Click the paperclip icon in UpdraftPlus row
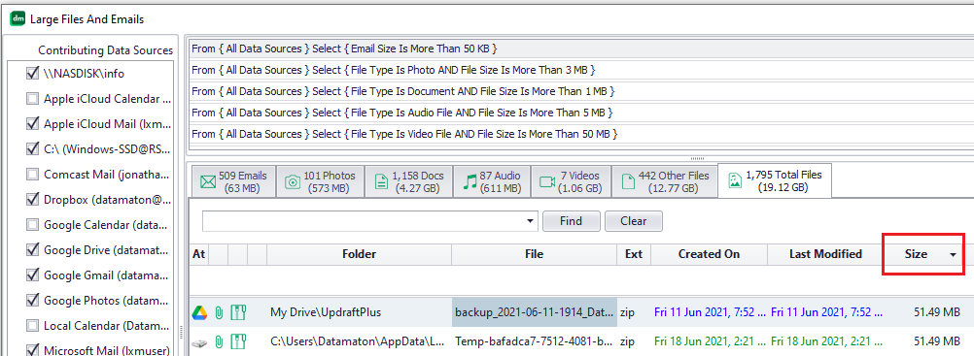974x356 pixels. (x=219, y=312)
